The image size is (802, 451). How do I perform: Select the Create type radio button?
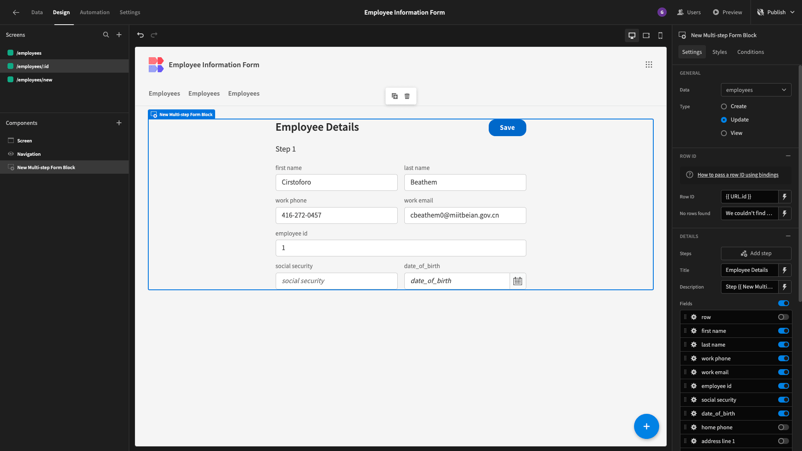724,106
